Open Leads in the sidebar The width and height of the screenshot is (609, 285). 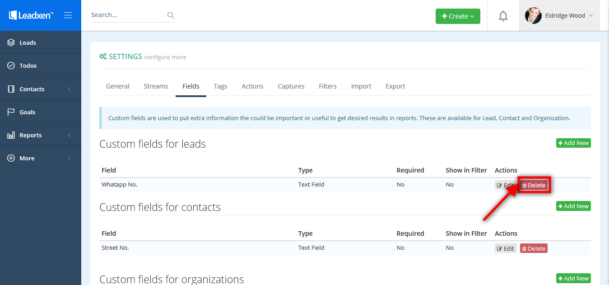tap(41, 42)
